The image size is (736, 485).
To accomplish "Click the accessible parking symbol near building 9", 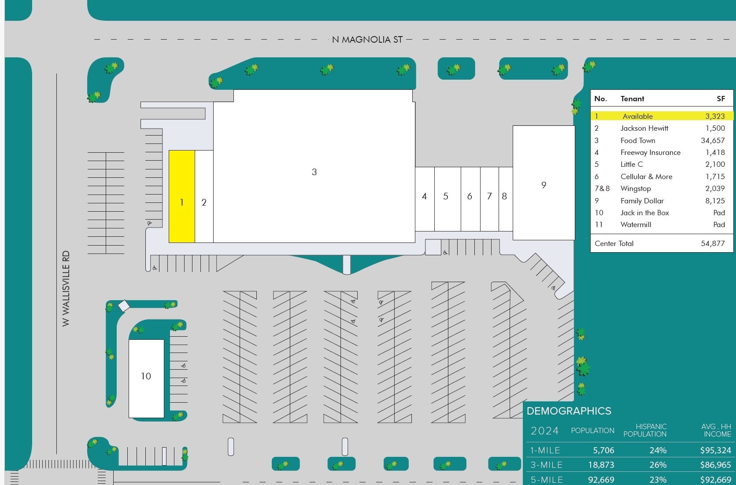I will [x=553, y=288].
